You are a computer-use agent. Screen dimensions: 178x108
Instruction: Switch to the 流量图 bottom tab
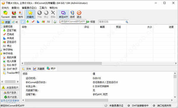(x=39, y=69)
